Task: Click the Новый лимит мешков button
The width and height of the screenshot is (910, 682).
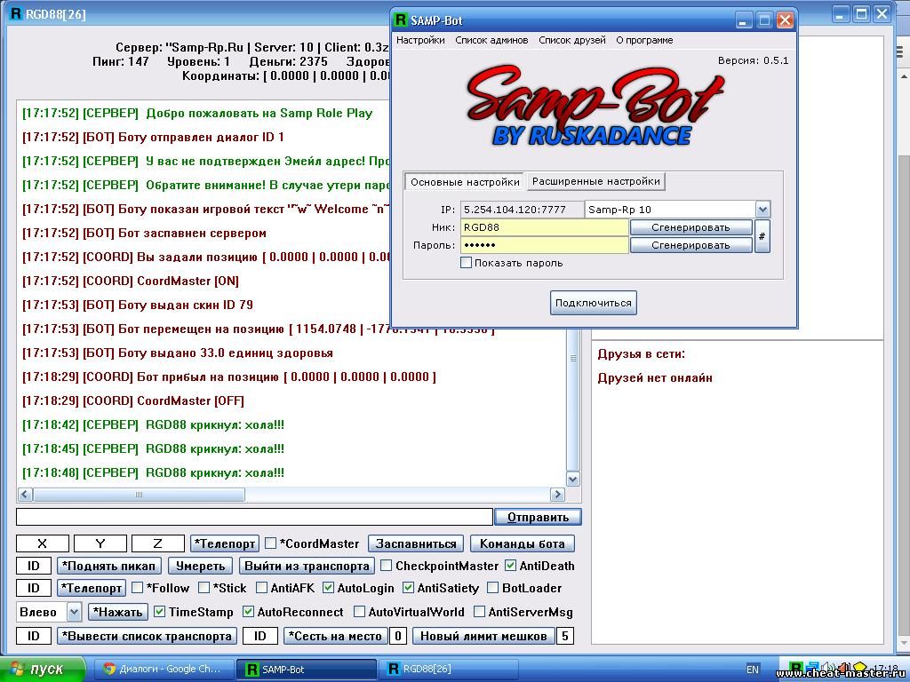Action: tap(483, 636)
